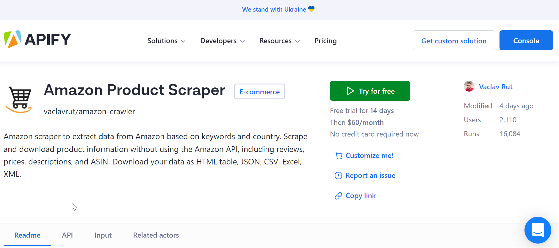Click the Customize me! link

click(369, 156)
